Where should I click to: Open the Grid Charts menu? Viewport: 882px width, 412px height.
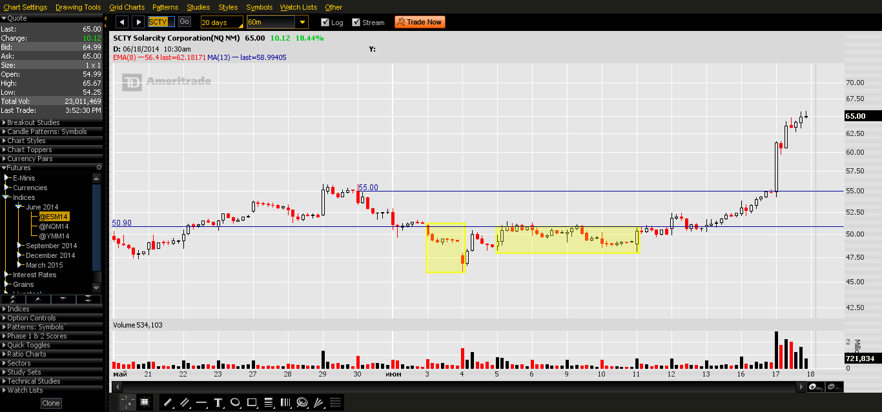(127, 7)
